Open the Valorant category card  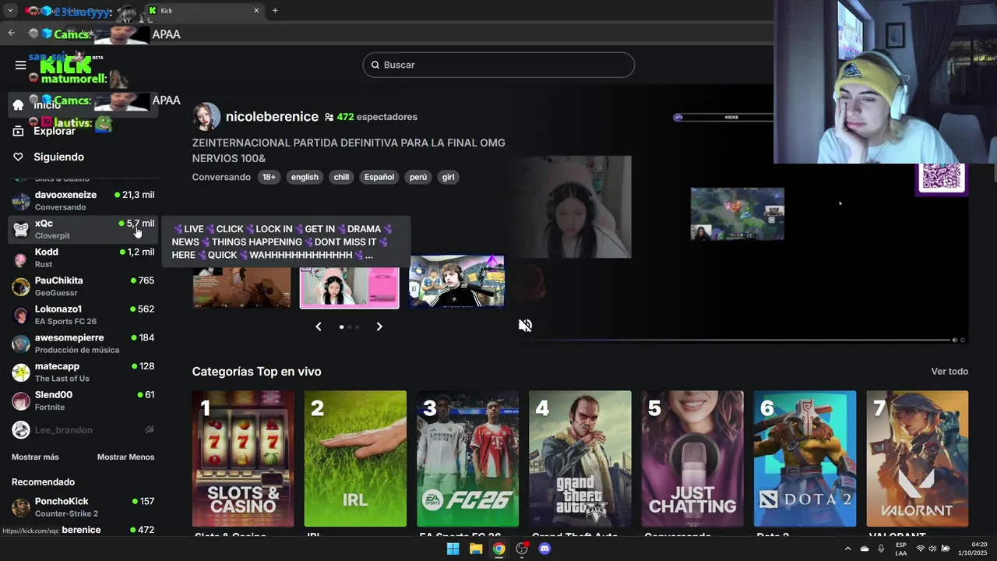(x=918, y=459)
